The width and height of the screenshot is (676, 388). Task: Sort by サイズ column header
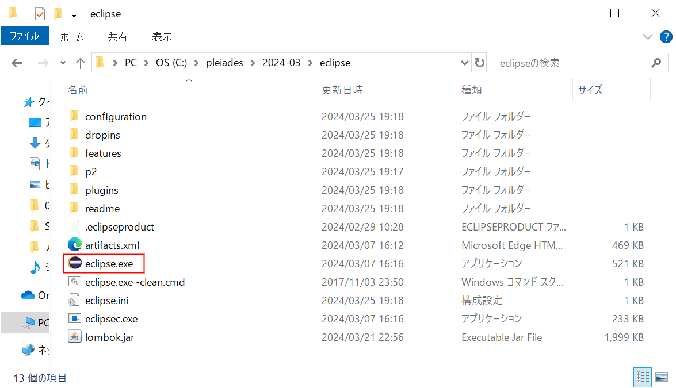coord(590,90)
